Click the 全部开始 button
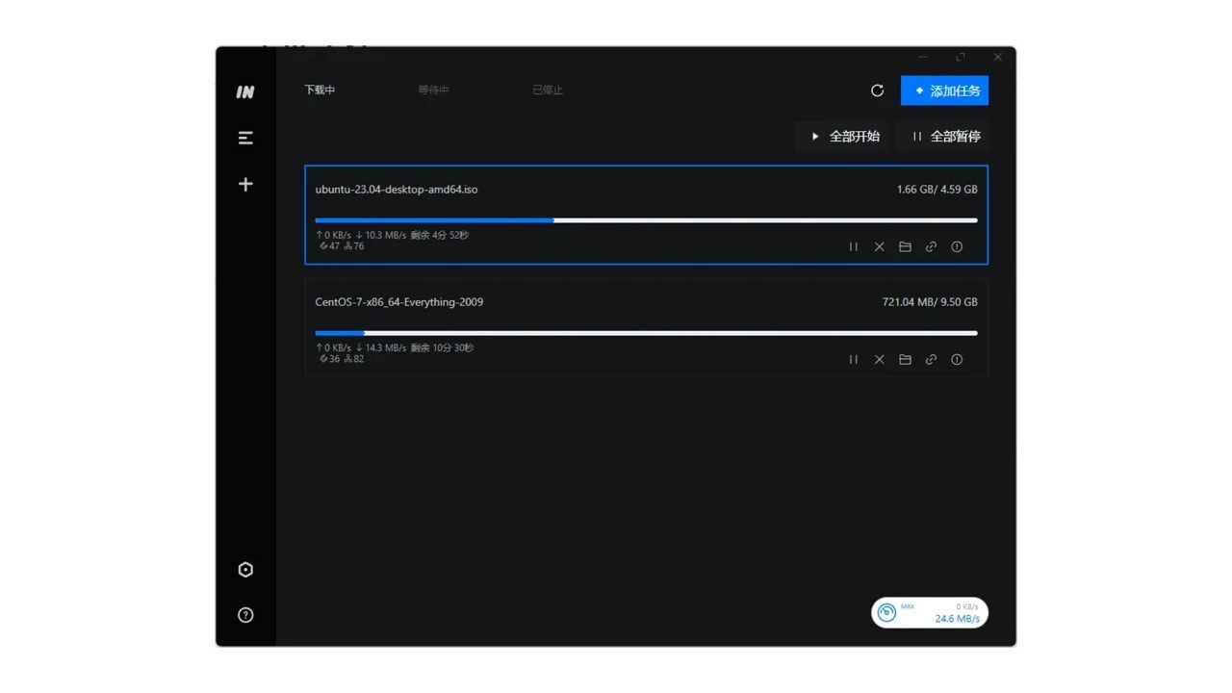 [x=844, y=137]
